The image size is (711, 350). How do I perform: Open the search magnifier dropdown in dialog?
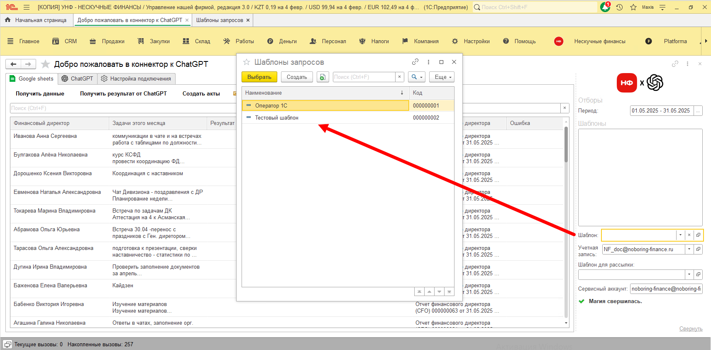(x=416, y=77)
